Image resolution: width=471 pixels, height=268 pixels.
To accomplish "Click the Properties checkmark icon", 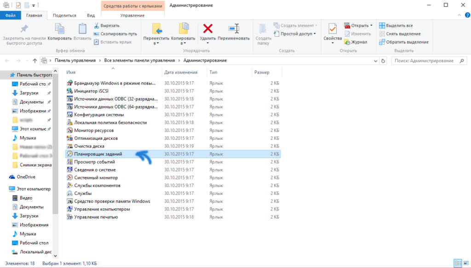I will point(332,29).
